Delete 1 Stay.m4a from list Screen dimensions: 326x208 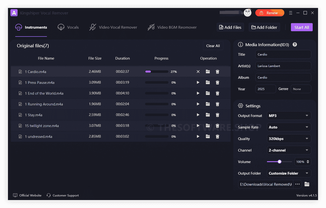coord(217,115)
